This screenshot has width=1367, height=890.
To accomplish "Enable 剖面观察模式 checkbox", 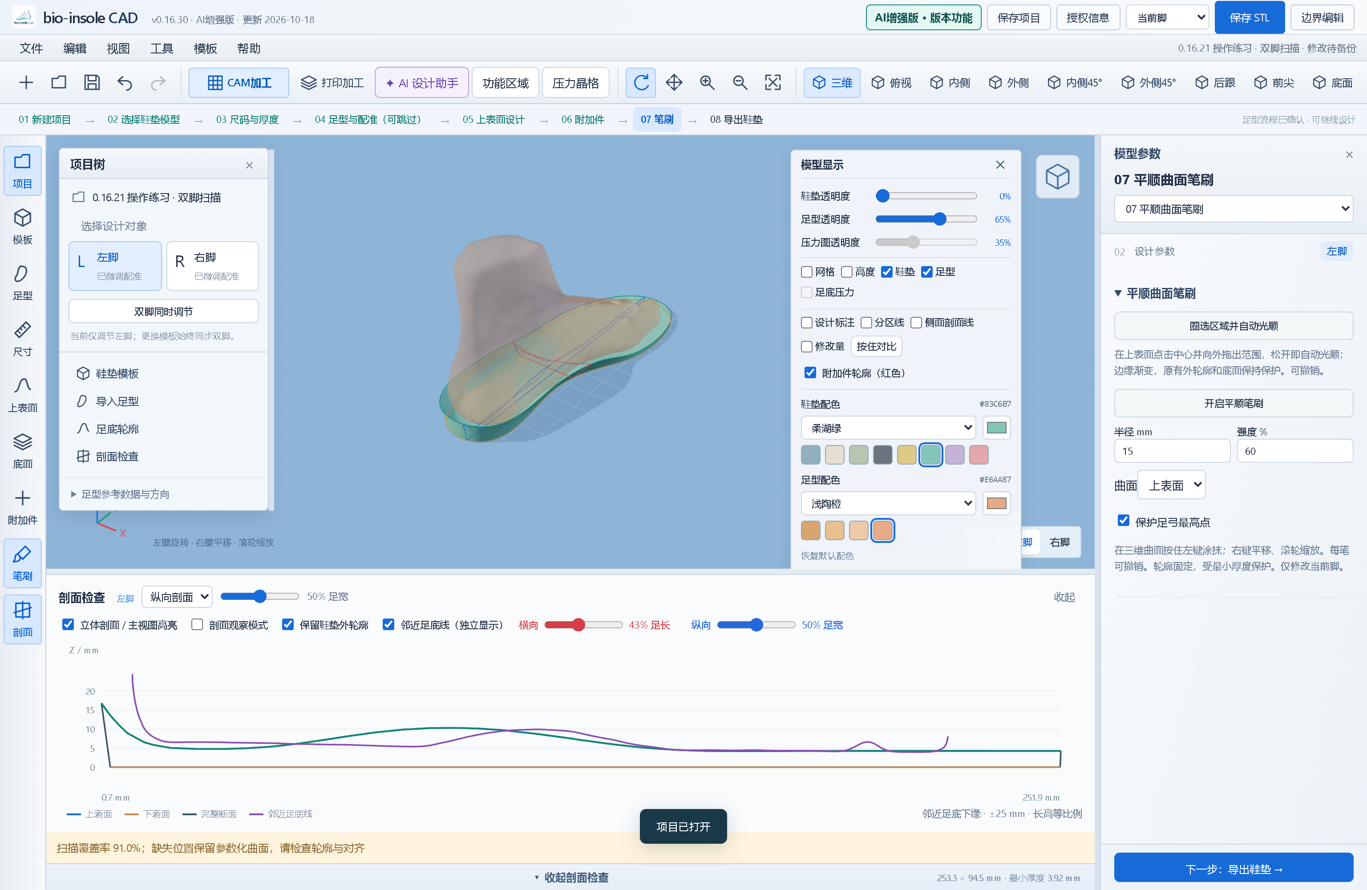I will point(197,624).
